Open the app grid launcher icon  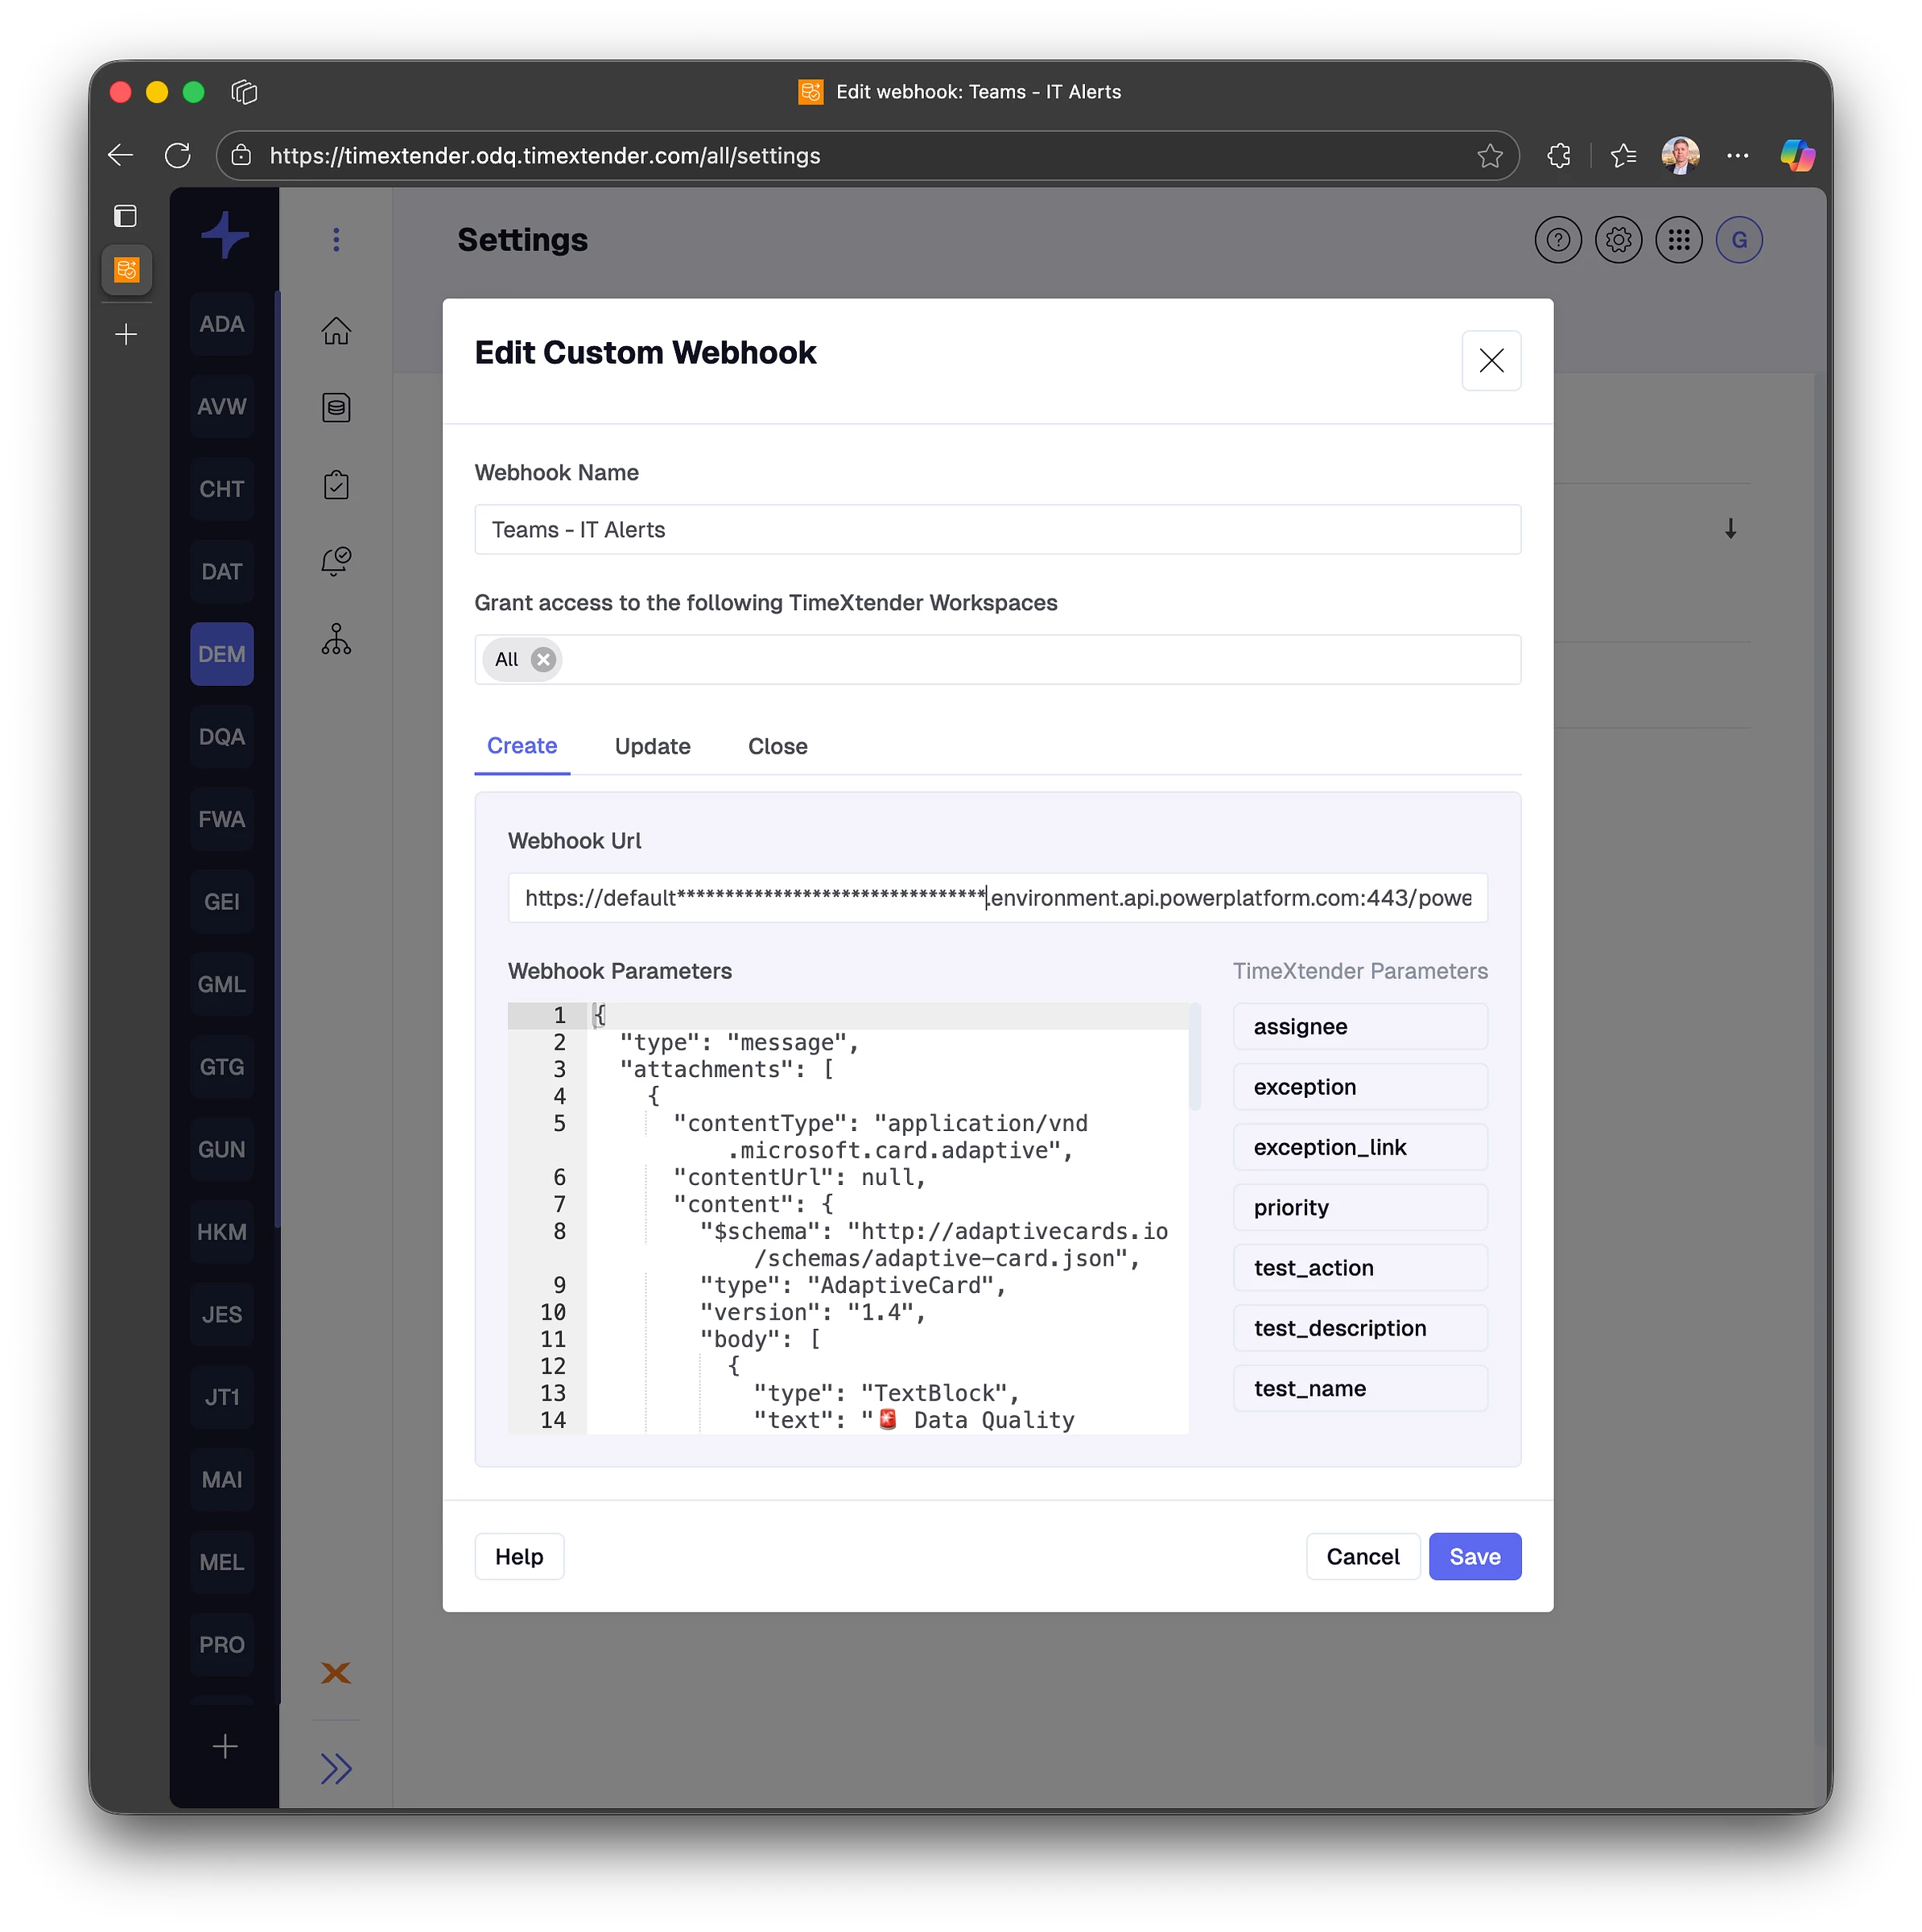point(1678,240)
